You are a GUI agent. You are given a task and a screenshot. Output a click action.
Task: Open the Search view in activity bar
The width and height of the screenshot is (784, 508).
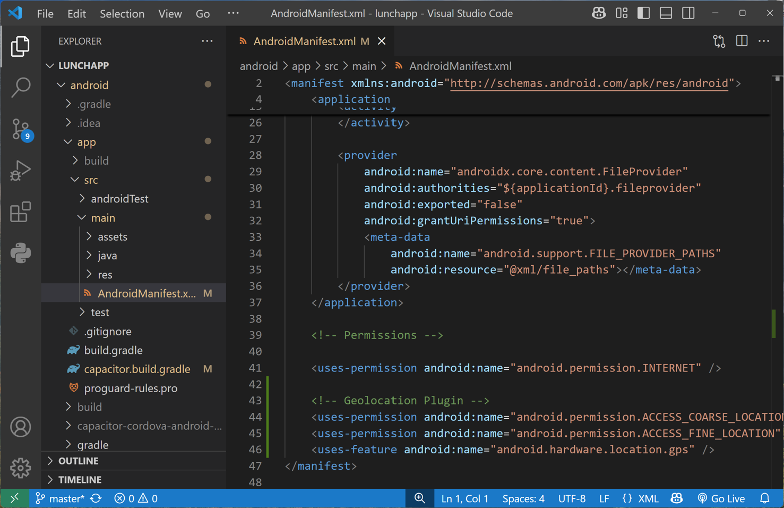pyautogui.click(x=20, y=88)
